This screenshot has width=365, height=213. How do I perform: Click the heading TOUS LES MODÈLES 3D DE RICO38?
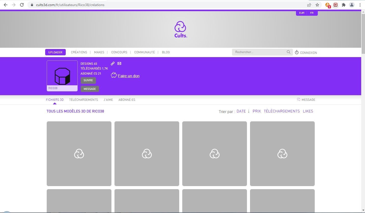pos(75,111)
